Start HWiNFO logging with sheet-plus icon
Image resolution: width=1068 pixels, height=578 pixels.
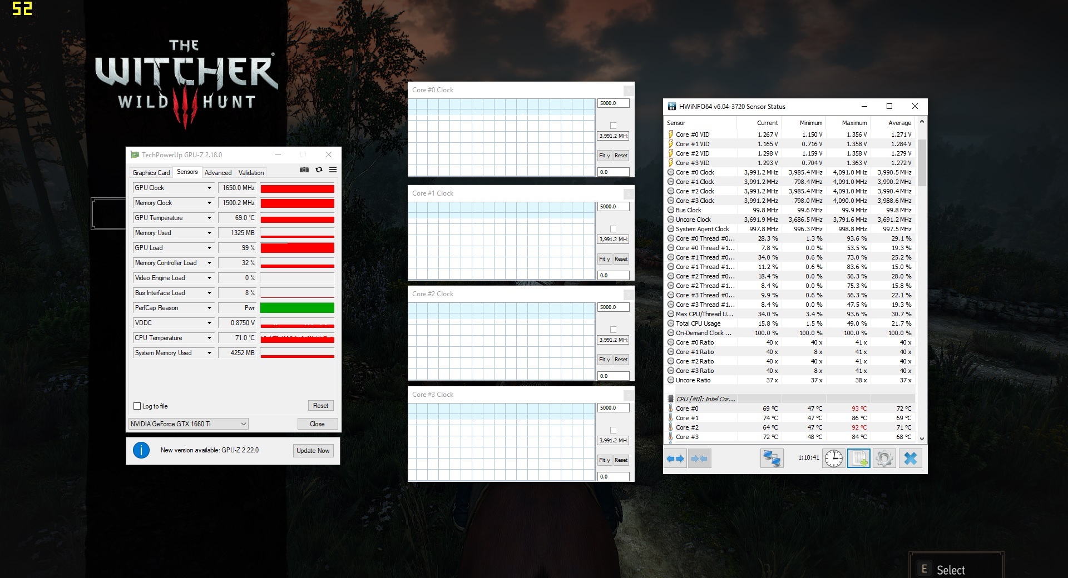(x=859, y=459)
